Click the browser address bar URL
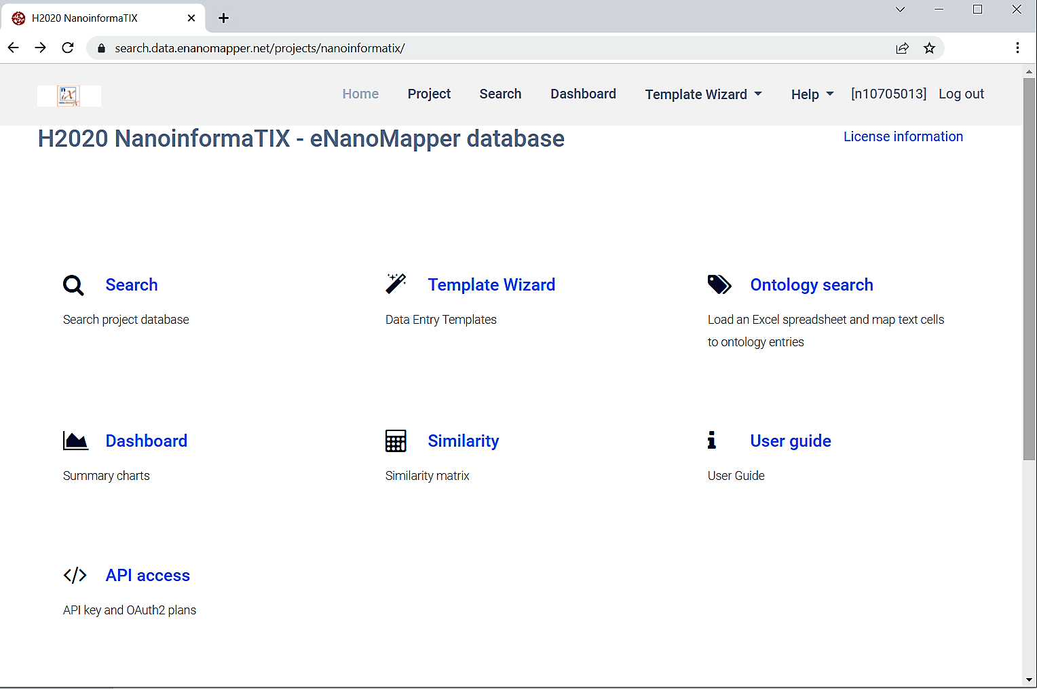 259,48
